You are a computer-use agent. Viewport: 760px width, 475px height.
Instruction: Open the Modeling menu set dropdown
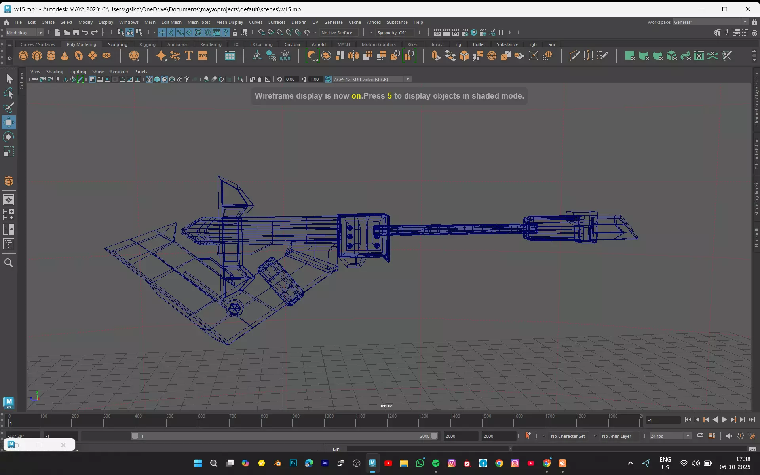[25, 32]
